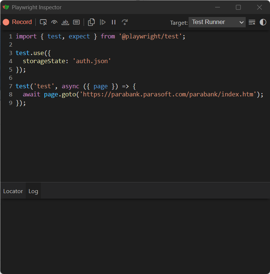Maximize the Playwright Inspector window
Screen dimensions: 270x274
[x=238, y=7]
